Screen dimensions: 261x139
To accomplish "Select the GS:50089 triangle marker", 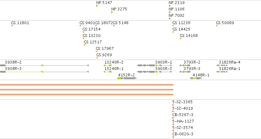I will point(217,26).
